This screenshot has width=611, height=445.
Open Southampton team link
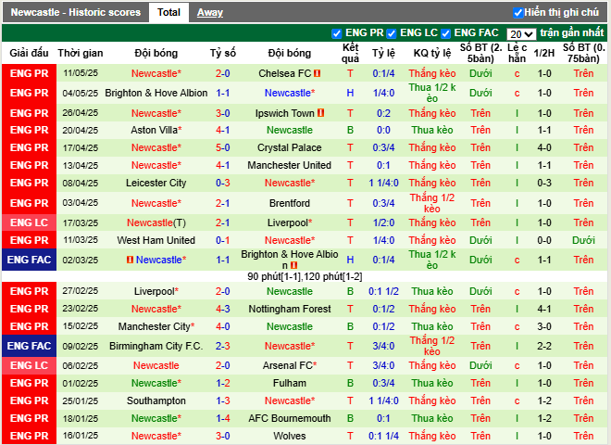click(156, 400)
